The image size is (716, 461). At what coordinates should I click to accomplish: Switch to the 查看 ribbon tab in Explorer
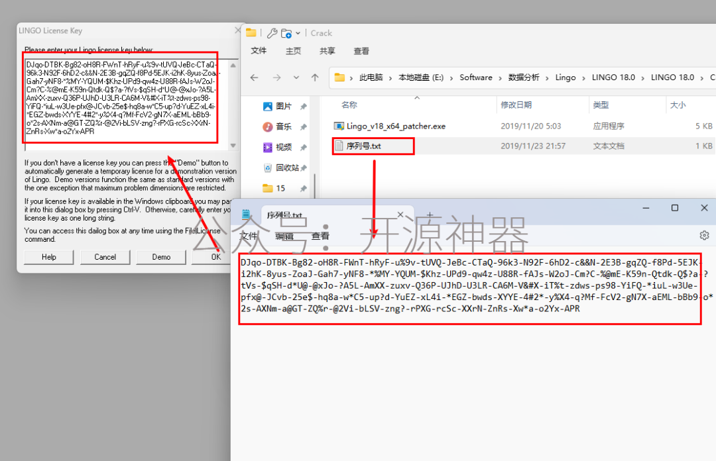(361, 50)
